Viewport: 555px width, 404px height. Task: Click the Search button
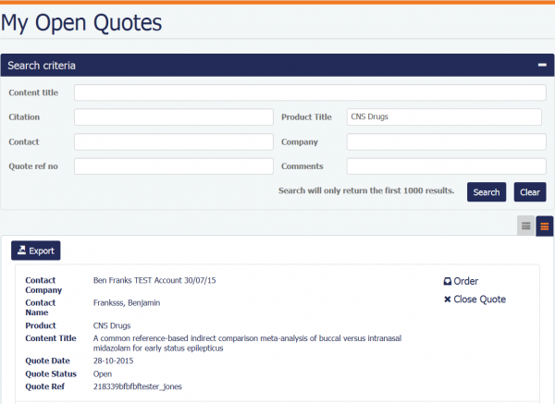487,192
